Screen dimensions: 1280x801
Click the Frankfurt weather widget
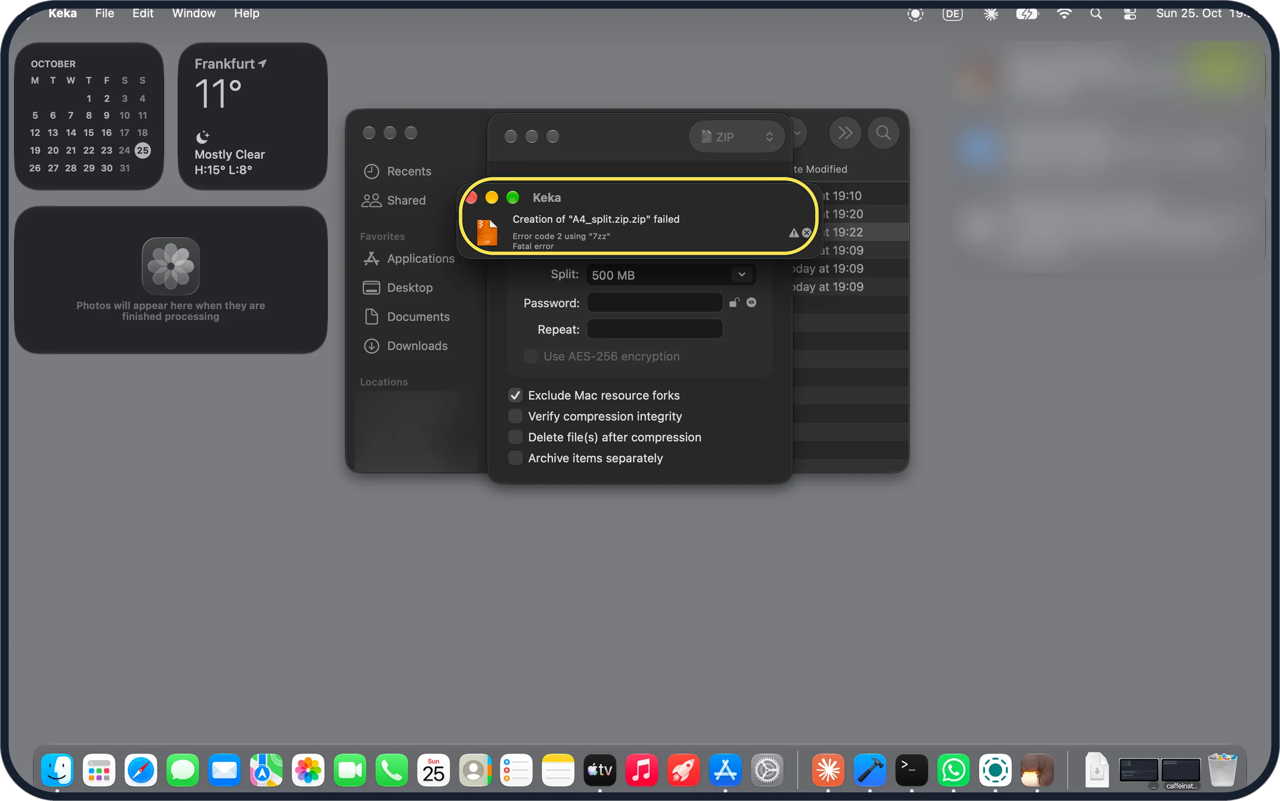(253, 116)
